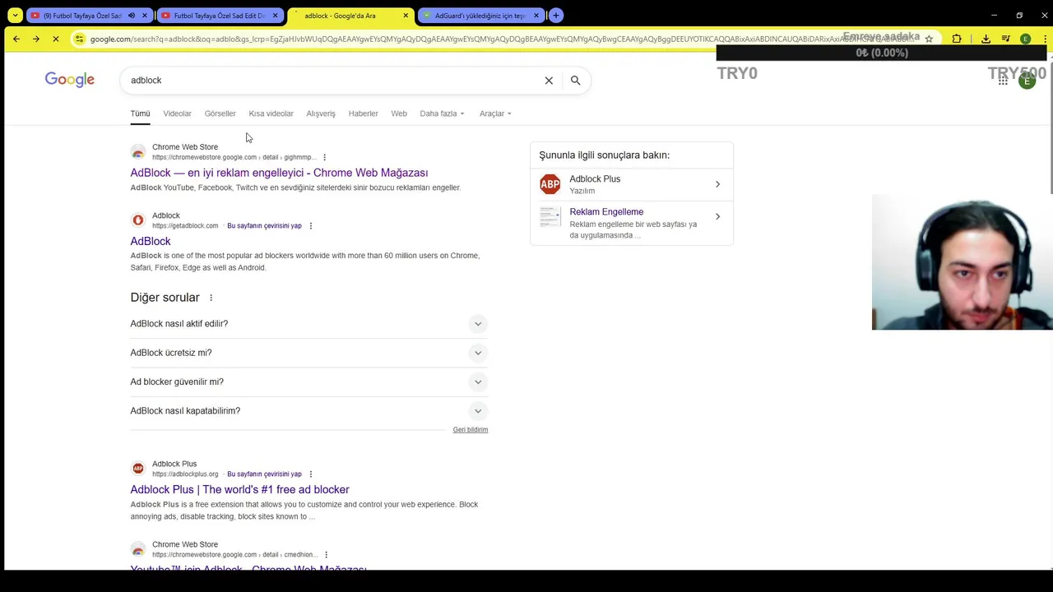Open the AdBlock getadblock.com result link
This screenshot has height=592, width=1053.
151,241
